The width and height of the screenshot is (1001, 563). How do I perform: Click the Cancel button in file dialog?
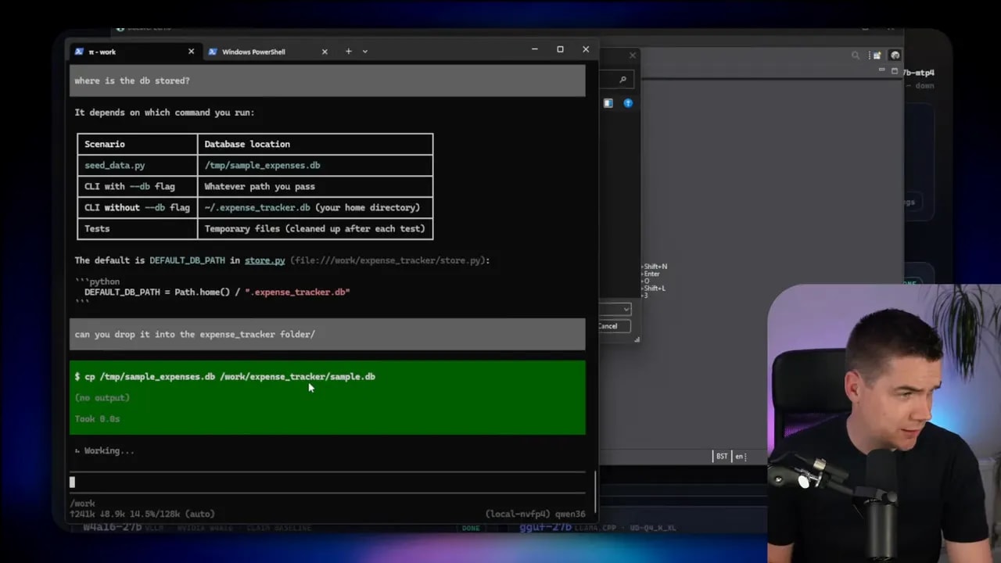[x=615, y=326]
